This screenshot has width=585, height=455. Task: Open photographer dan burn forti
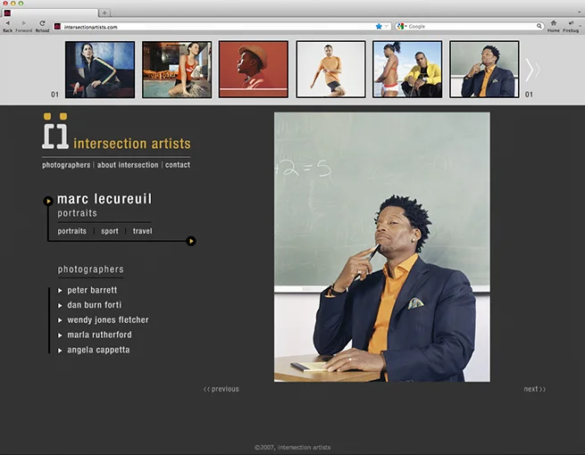click(x=95, y=305)
